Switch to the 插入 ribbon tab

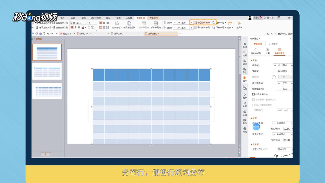[62, 18]
